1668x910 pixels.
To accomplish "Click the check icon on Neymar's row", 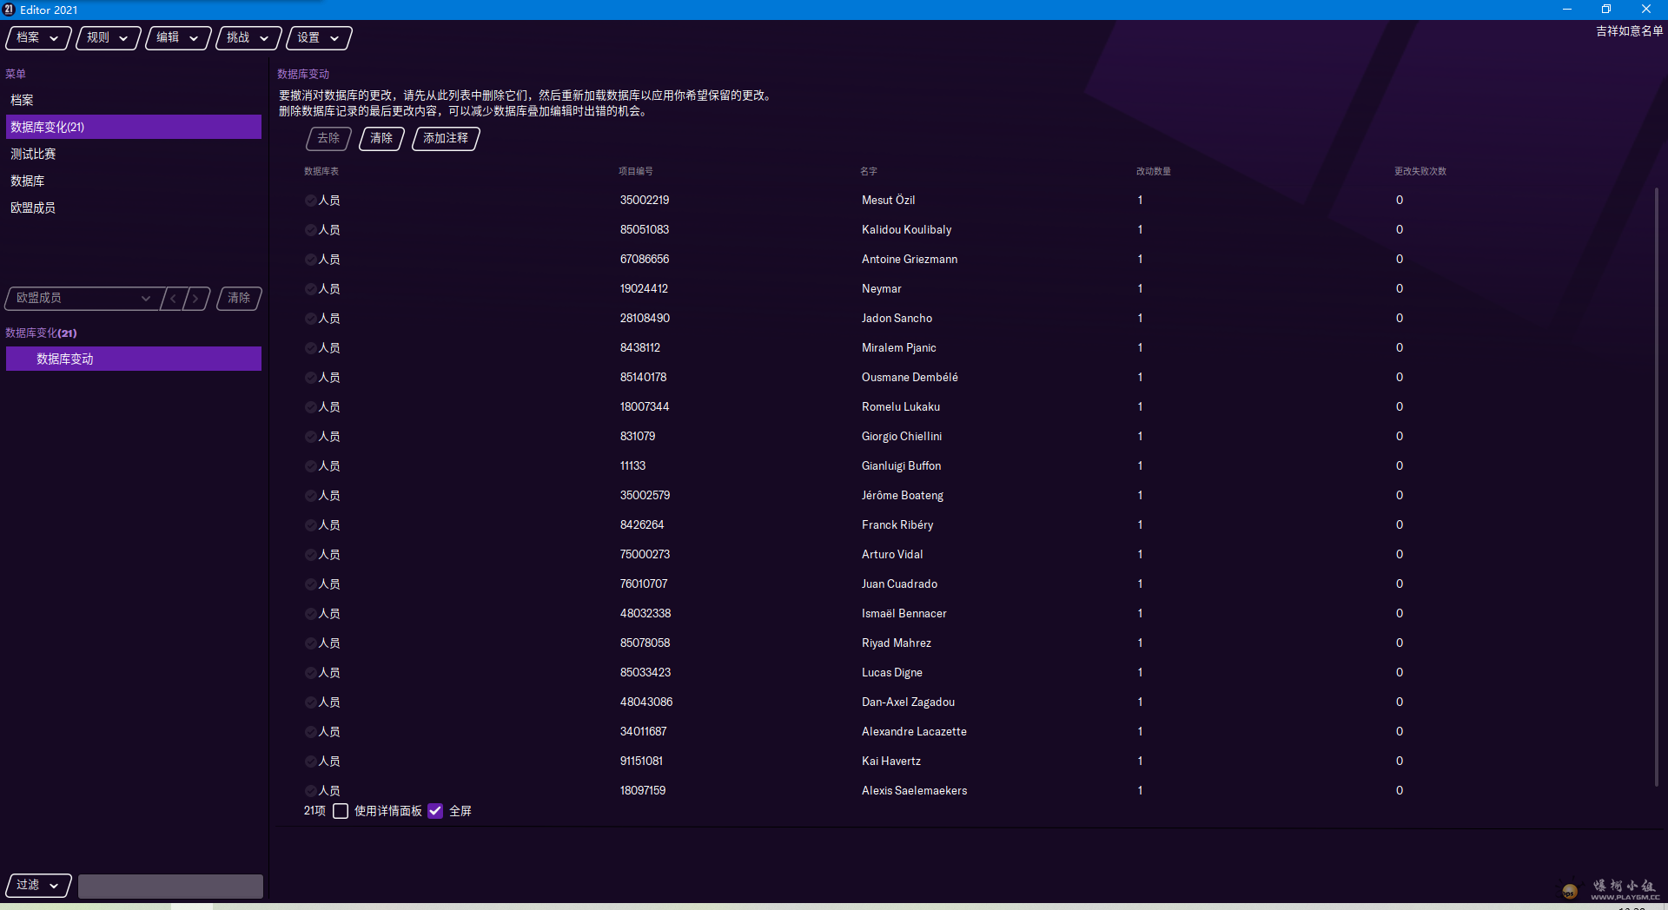I will click(310, 289).
